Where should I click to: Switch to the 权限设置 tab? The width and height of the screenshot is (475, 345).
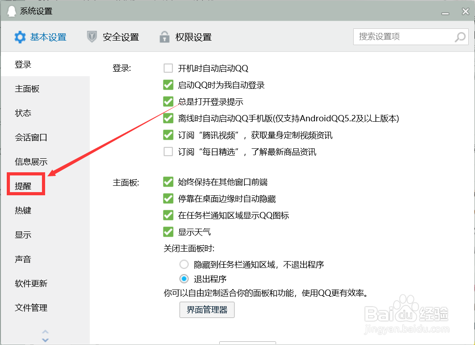(186, 37)
